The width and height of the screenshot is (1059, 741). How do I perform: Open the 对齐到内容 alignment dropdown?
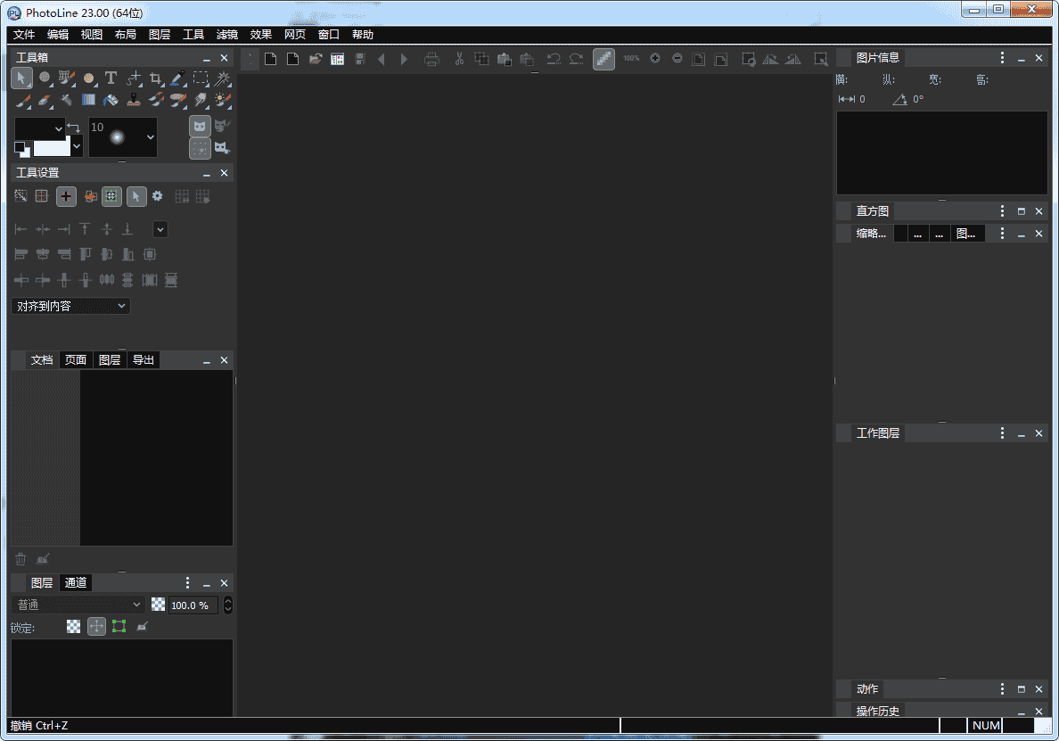point(71,306)
